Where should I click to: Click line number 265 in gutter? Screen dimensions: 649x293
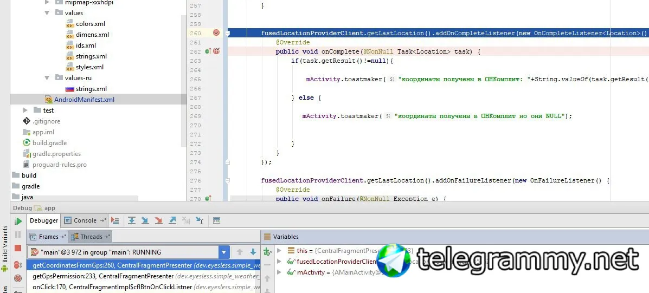(195, 80)
